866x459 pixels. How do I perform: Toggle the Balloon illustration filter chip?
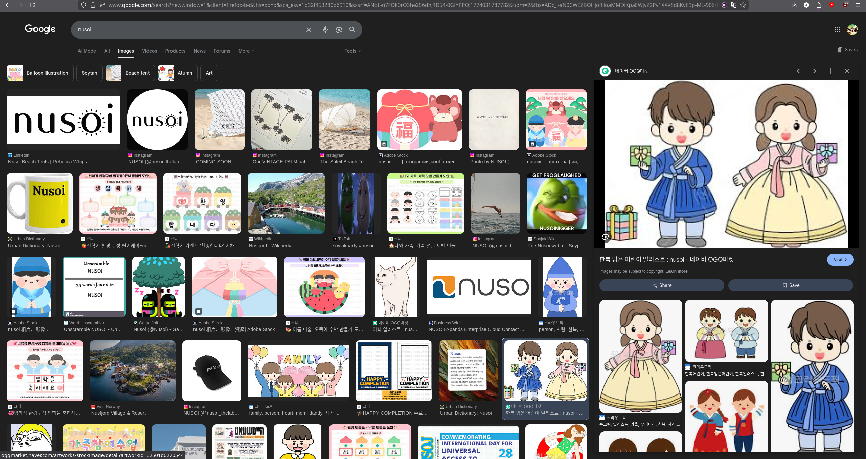(40, 73)
